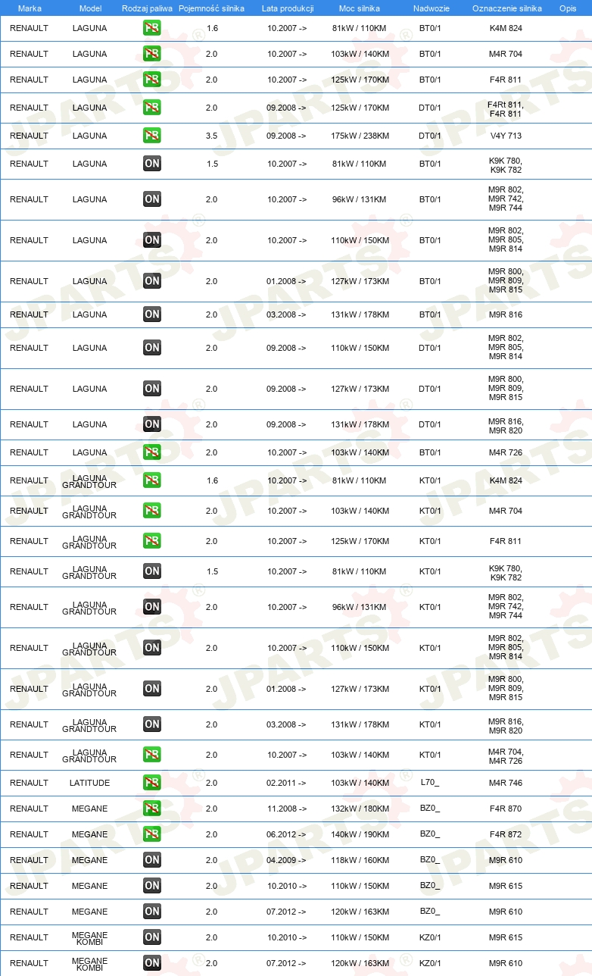Click the diesel ON icon in the Laguna BT0/1 96kW row

152,199
